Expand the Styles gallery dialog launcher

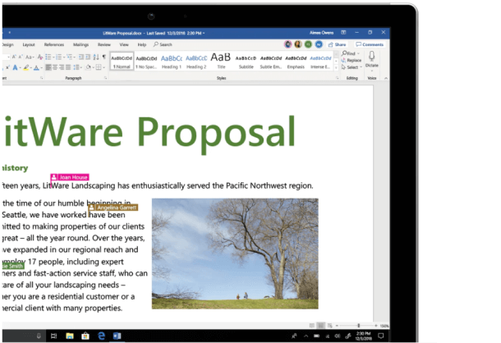point(338,78)
